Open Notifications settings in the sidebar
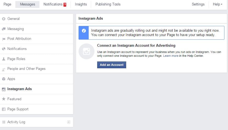 click(36, 49)
